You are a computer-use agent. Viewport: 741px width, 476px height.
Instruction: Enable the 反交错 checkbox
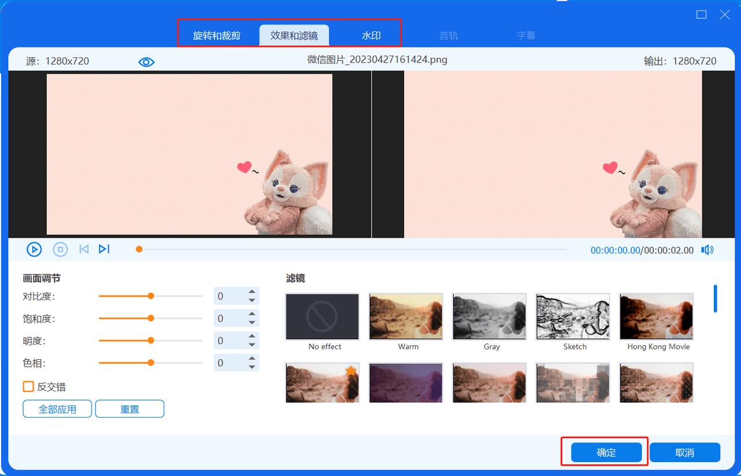[x=28, y=386]
